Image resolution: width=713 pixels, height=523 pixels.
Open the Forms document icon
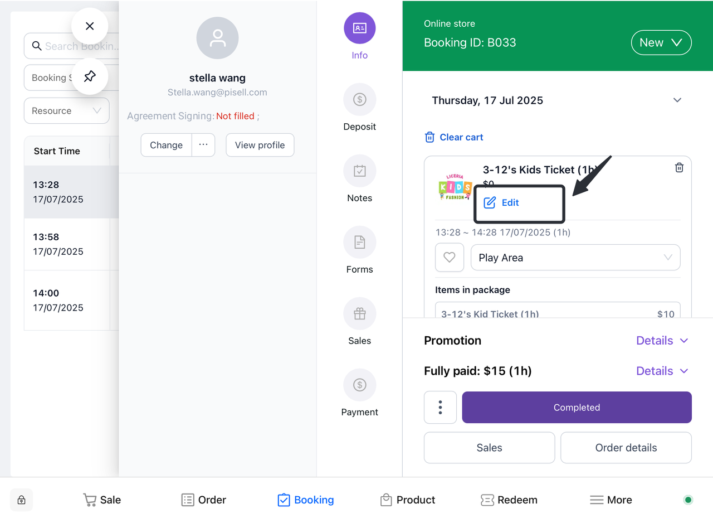click(359, 243)
